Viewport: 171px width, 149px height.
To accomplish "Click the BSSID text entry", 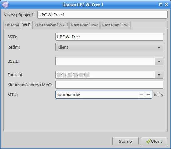I will [105, 61].
